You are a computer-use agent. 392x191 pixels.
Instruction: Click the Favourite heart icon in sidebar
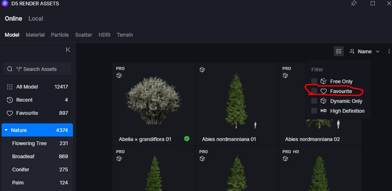click(x=10, y=113)
